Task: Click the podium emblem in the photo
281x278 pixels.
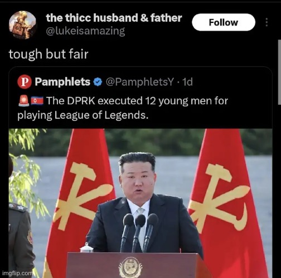Action: click(130, 268)
